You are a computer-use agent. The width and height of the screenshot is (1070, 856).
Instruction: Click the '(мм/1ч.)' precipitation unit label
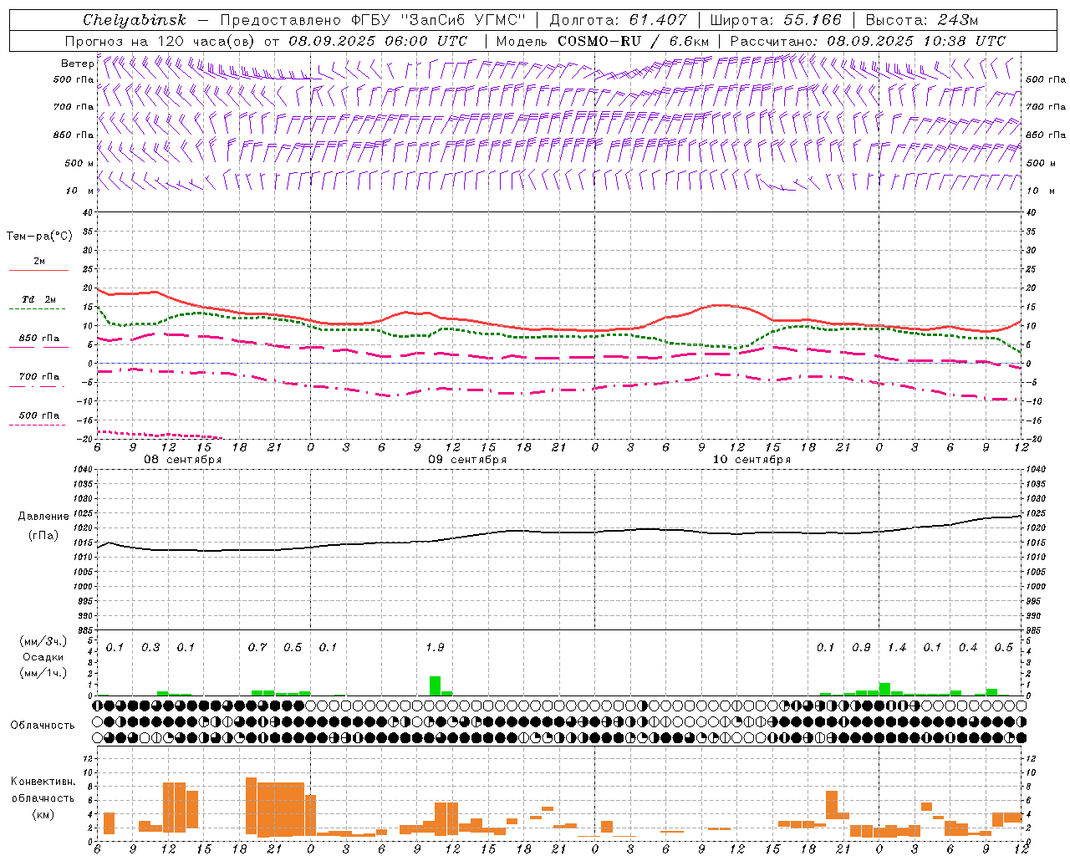point(43,673)
